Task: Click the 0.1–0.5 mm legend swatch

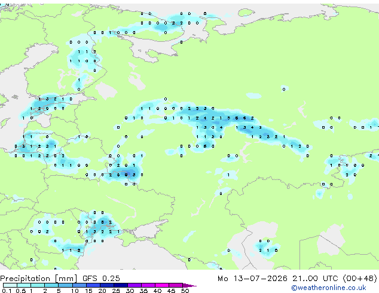Action: [10, 285]
